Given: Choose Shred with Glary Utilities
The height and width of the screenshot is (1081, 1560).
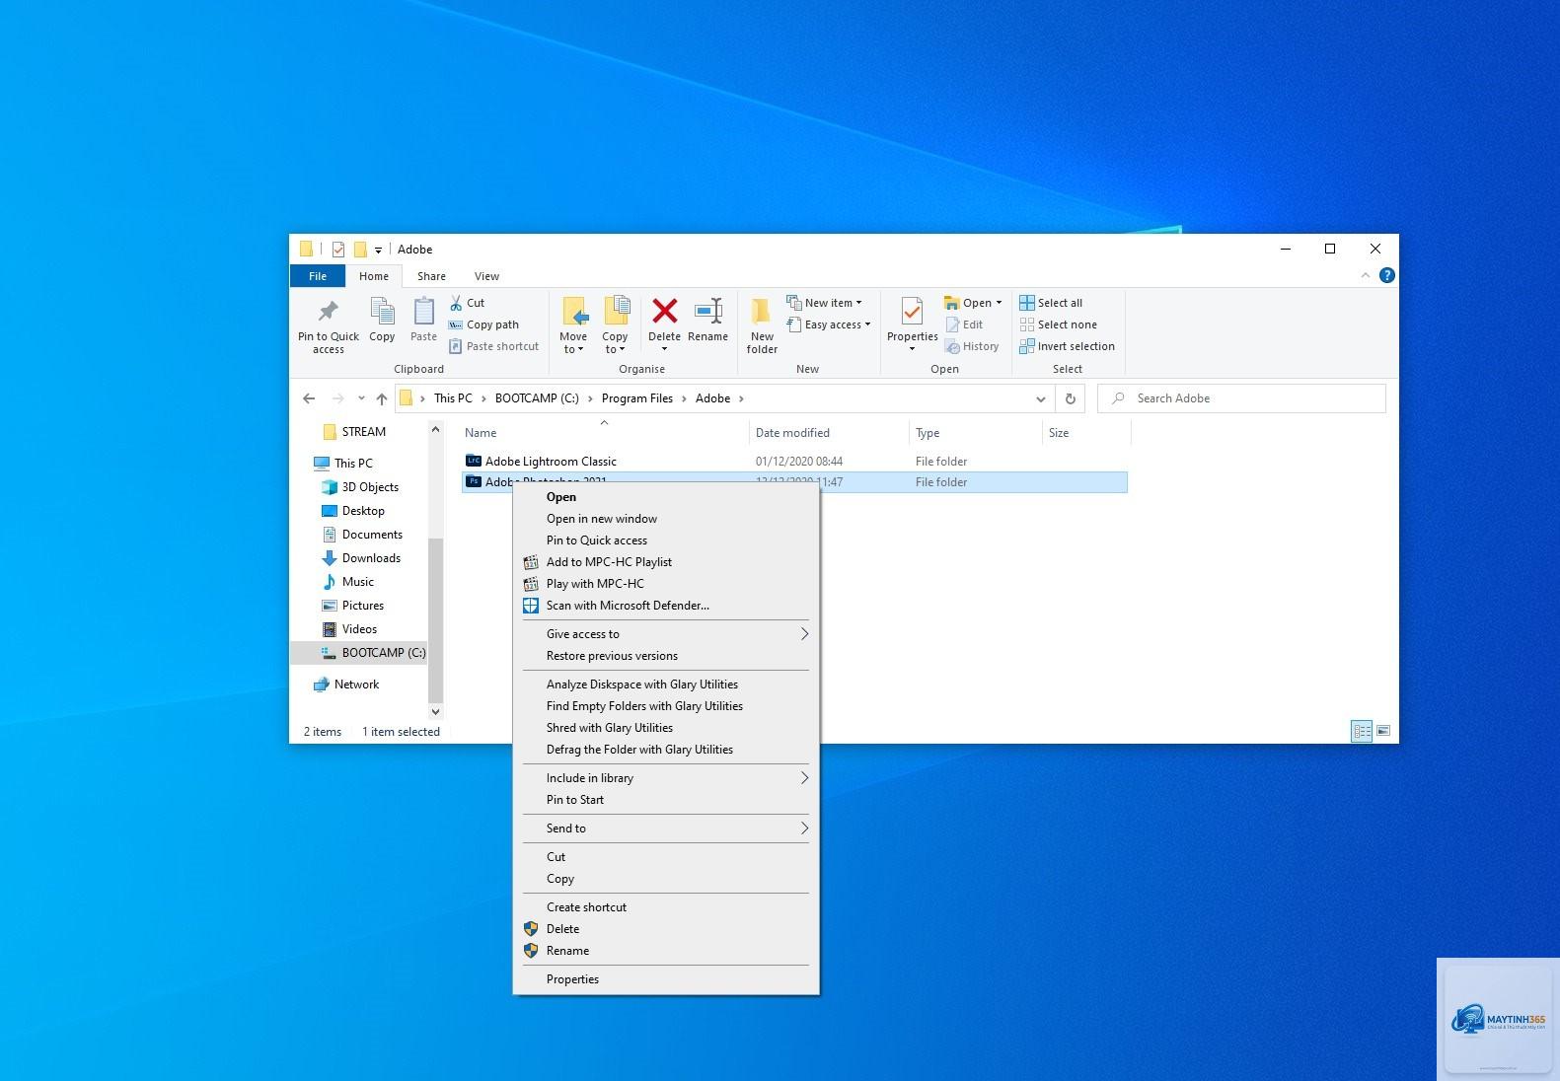Looking at the screenshot, I should (666, 728).
